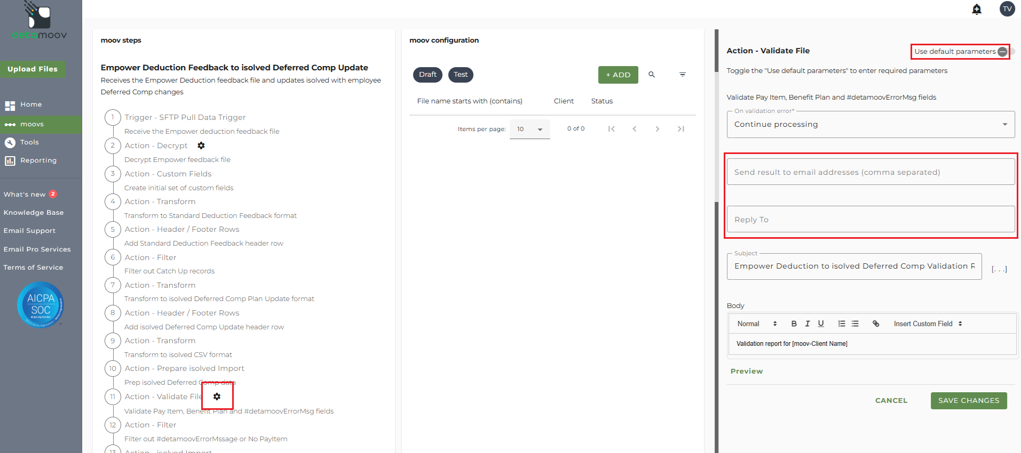Insert a bulleted list in Body
The width and height of the screenshot is (1021, 453).
click(x=855, y=323)
